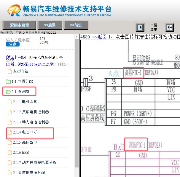Click the P6 pin cell in the diagram
This screenshot has width=180, height=177.
113,114
